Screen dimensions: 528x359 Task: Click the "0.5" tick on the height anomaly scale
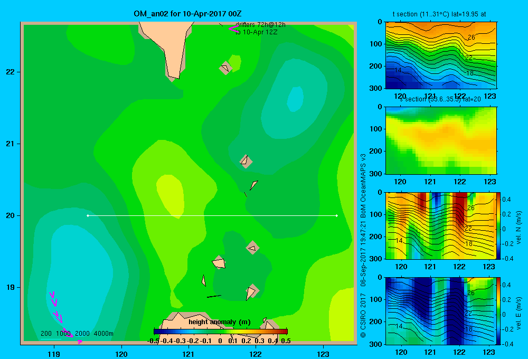pos(286,341)
